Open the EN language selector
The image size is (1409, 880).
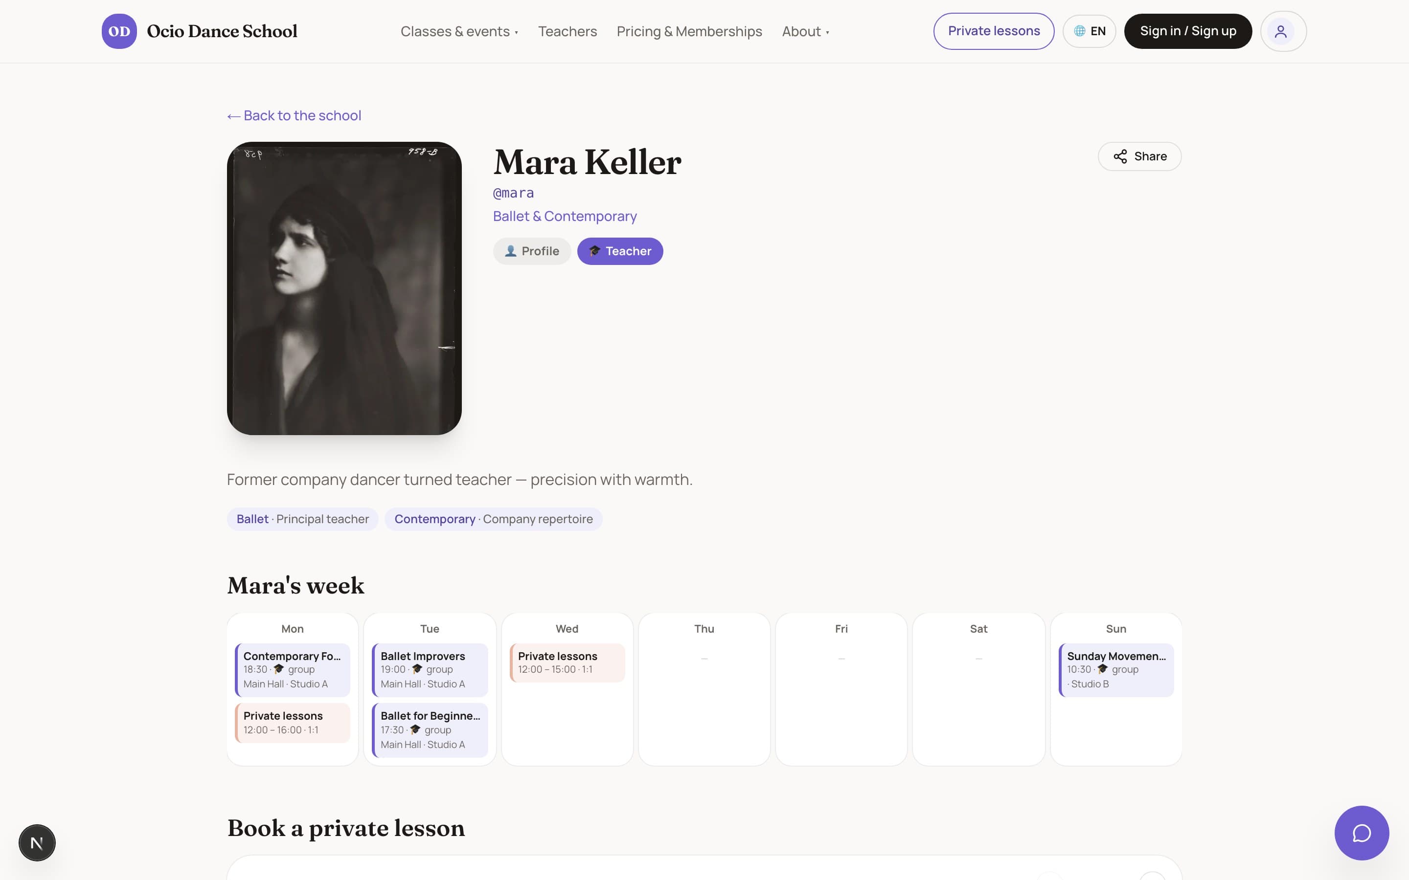(x=1089, y=31)
